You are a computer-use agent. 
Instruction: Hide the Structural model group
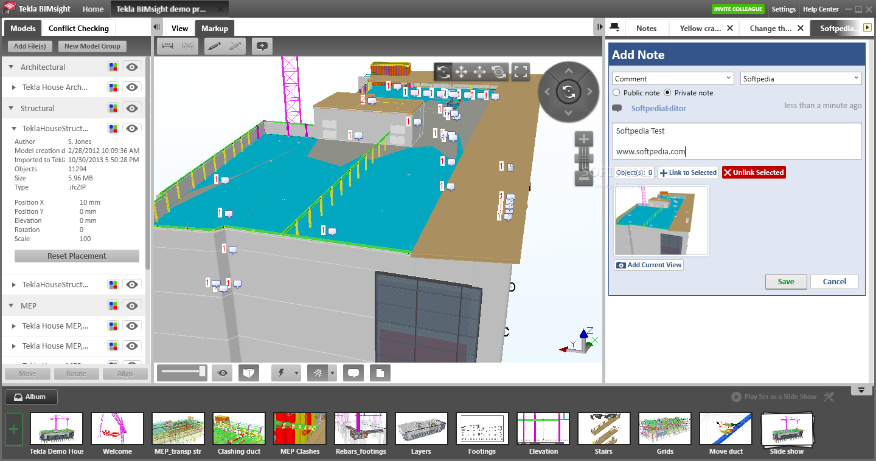click(x=133, y=108)
